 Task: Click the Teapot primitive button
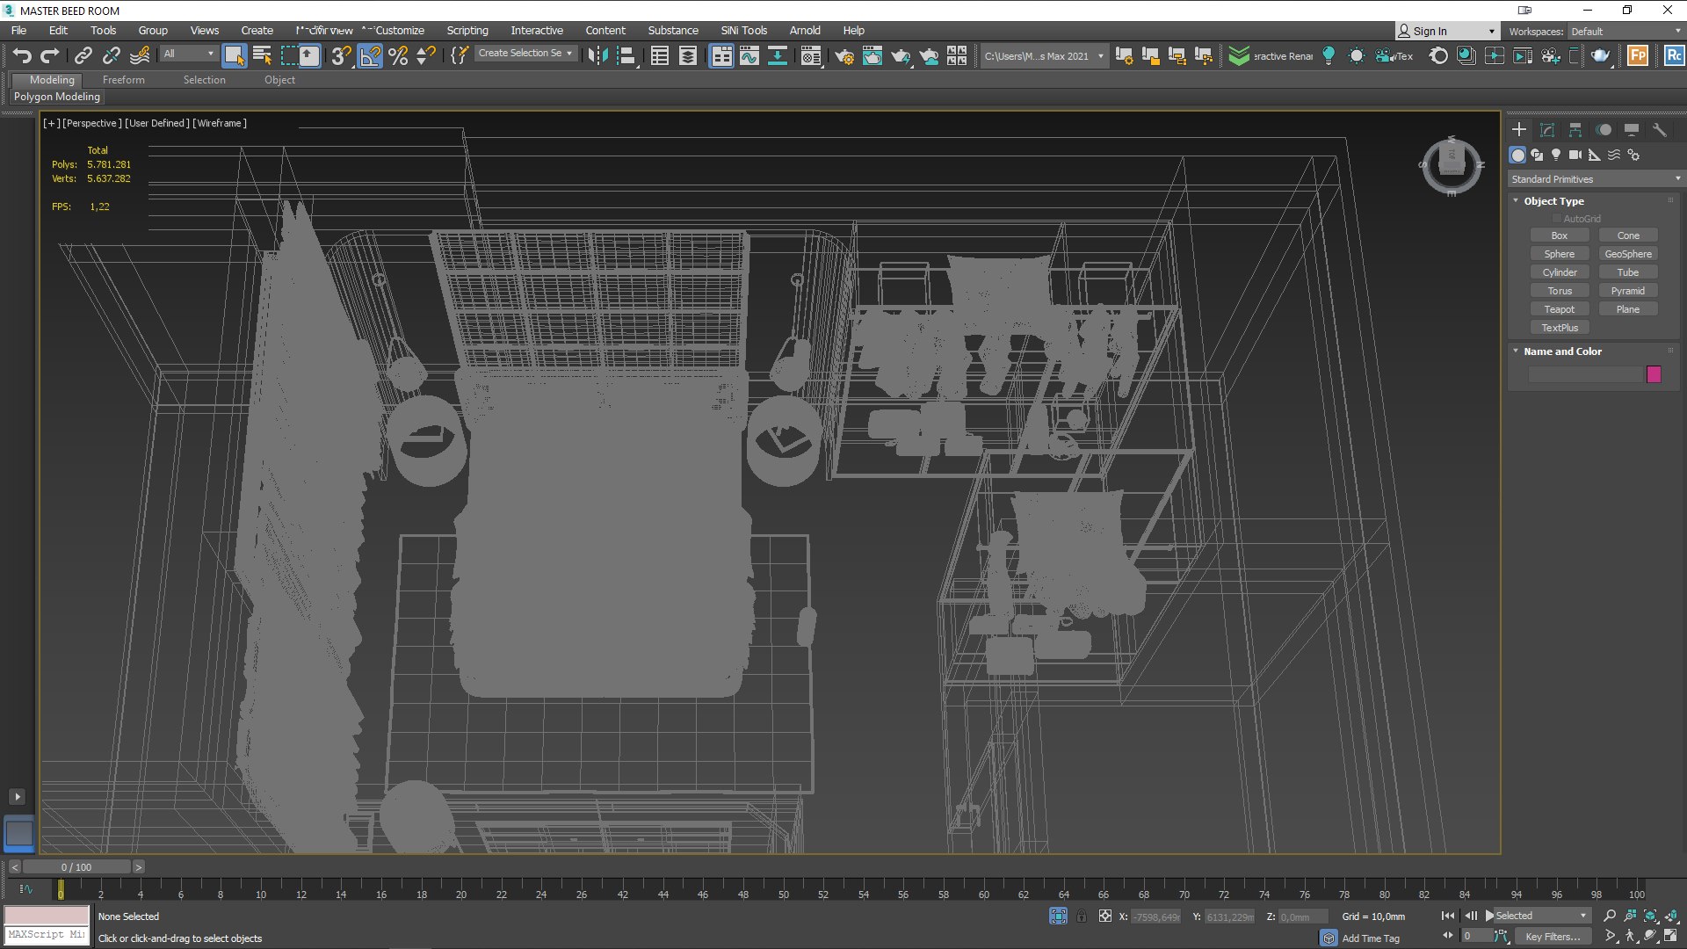(1559, 309)
